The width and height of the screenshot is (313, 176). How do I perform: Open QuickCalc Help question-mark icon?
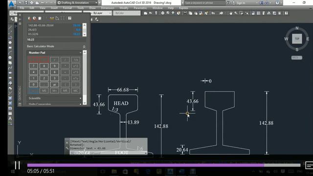pos(69,19)
